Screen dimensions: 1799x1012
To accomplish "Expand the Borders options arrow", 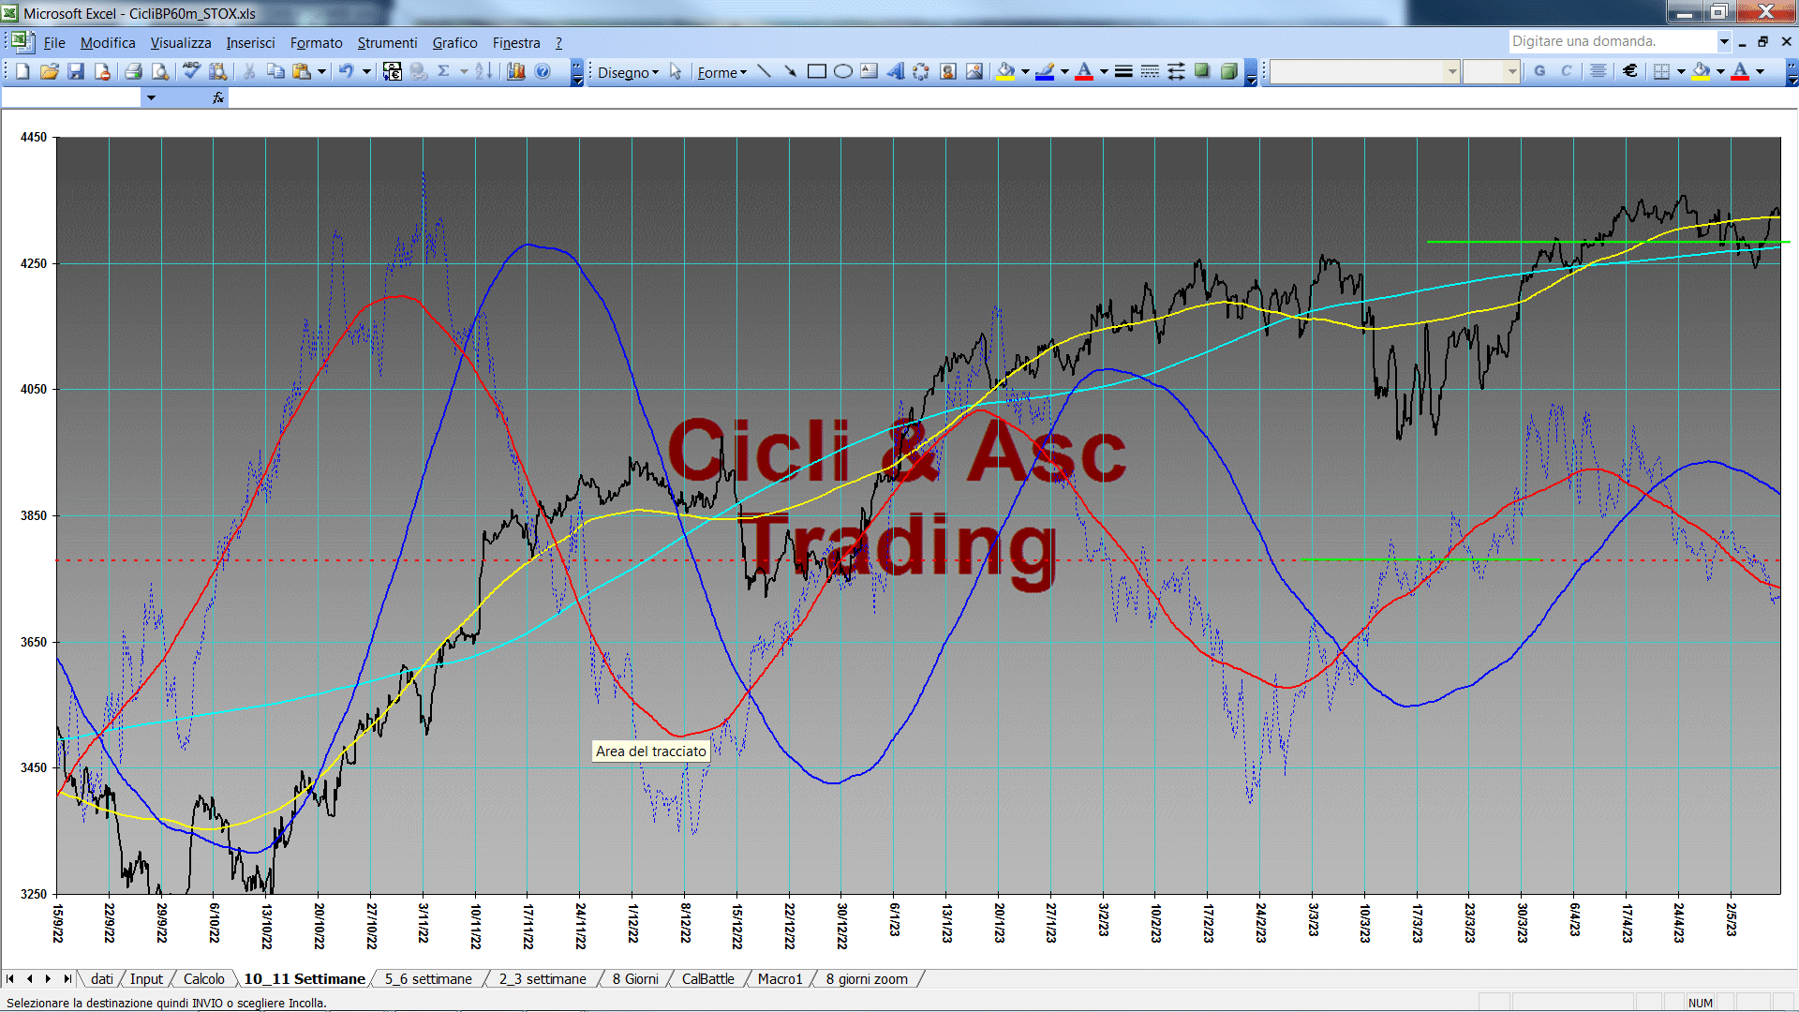I will tap(1681, 71).
